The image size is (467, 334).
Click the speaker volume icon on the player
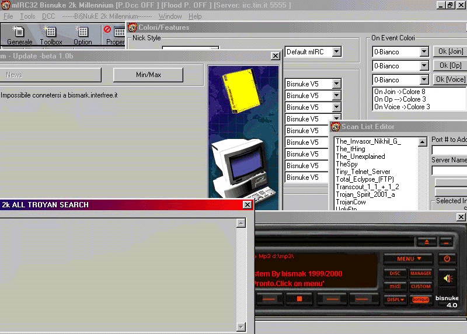[448, 279]
